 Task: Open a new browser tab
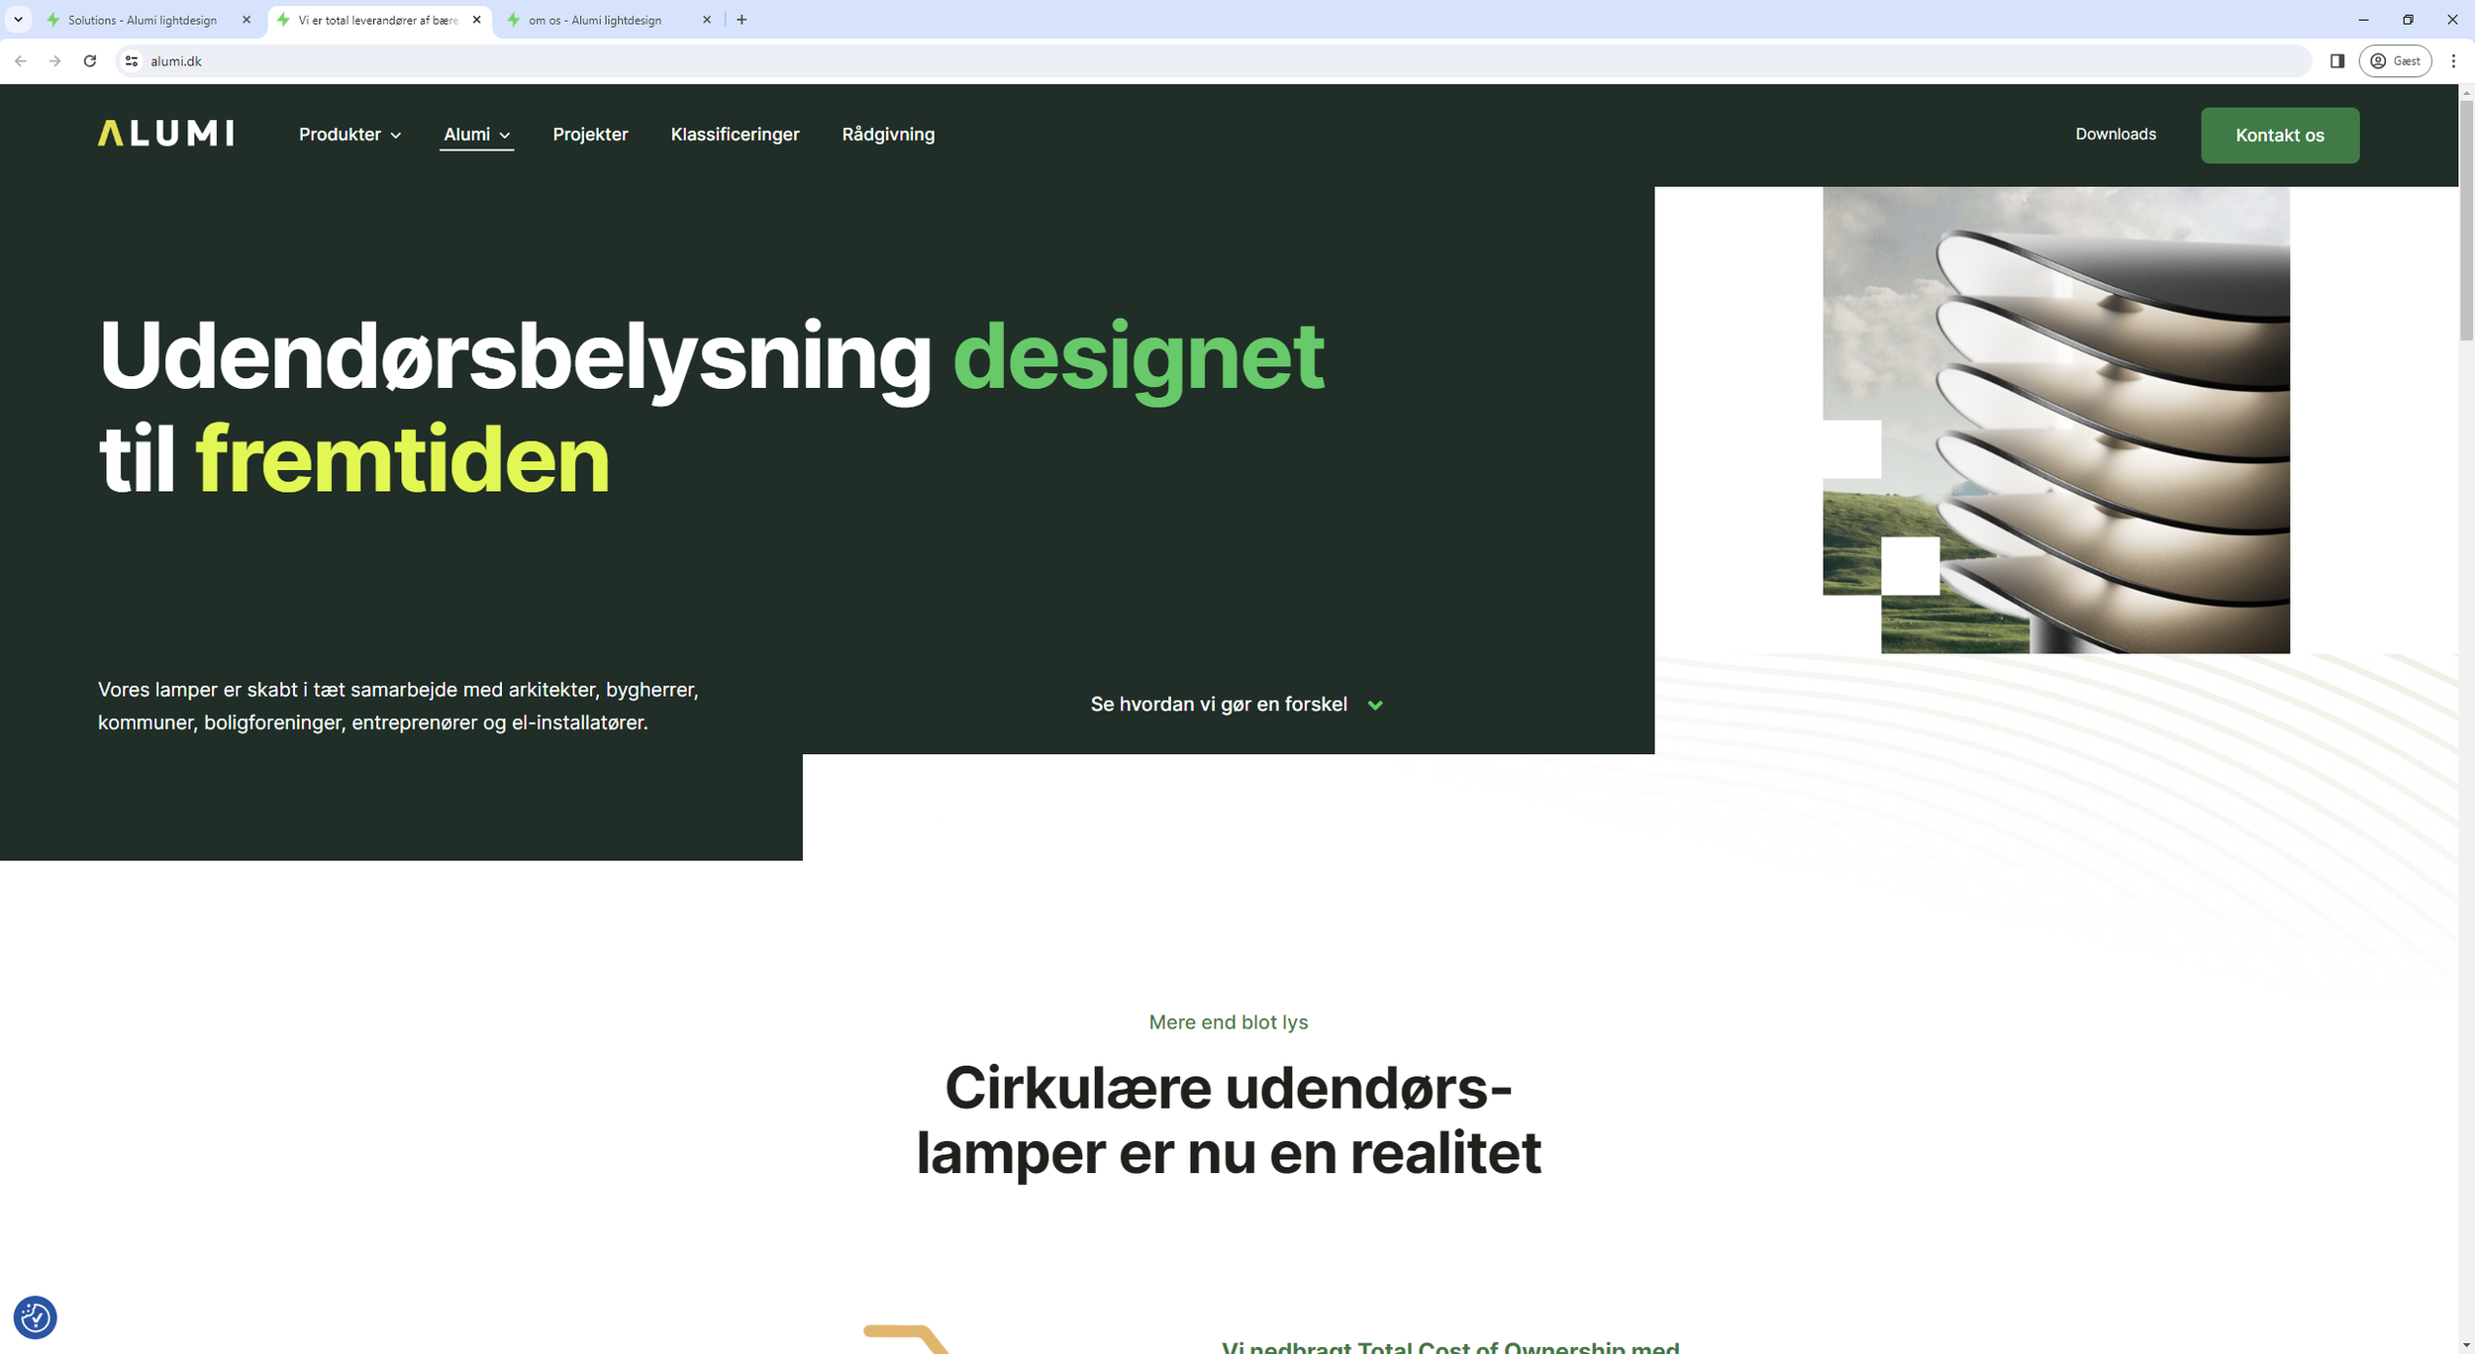(x=742, y=20)
